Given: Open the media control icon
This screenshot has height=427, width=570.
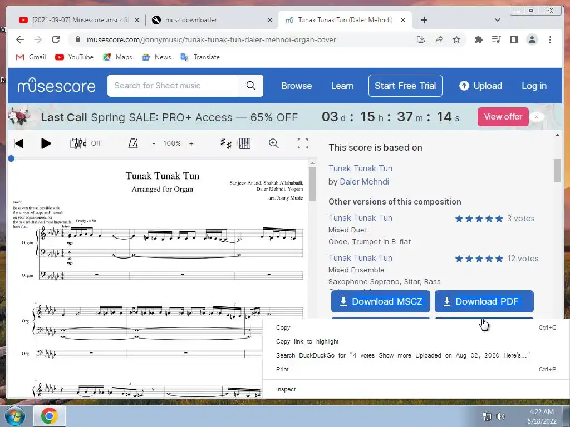Looking at the screenshot, I should [496, 39].
